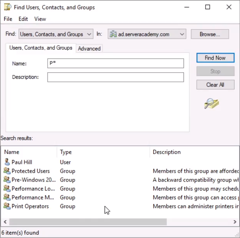
Task: Open the Edit menu
Action: (x=23, y=19)
